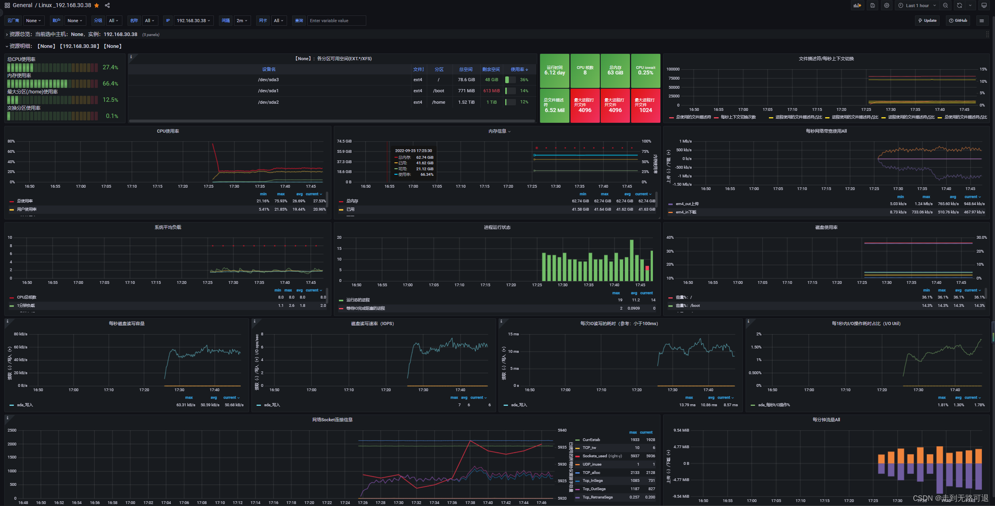Open the 内存信息 panel title menu
This screenshot has width=995, height=506.
pyautogui.click(x=497, y=131)
